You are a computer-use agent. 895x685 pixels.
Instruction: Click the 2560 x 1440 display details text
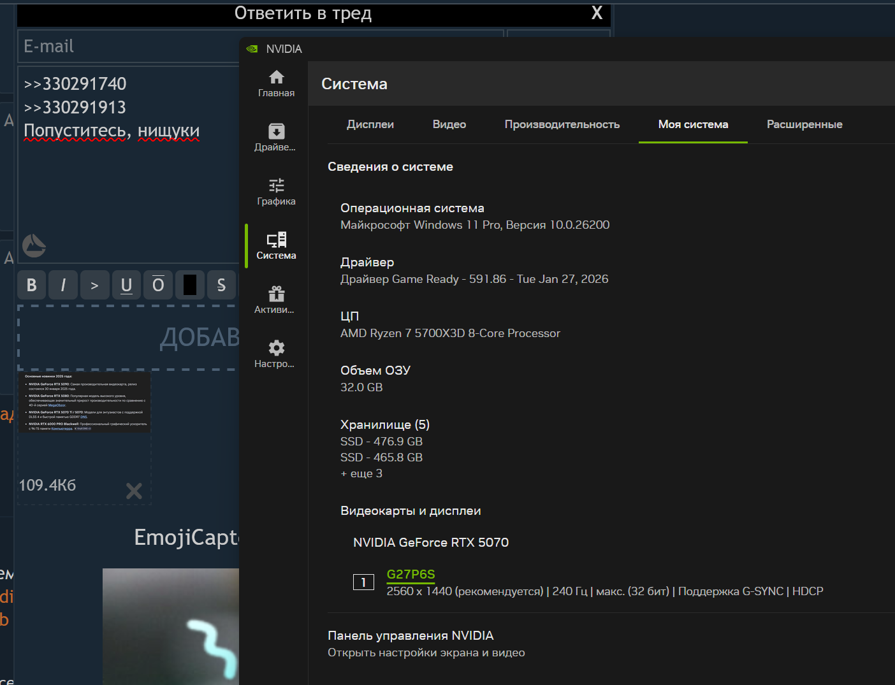605,591
